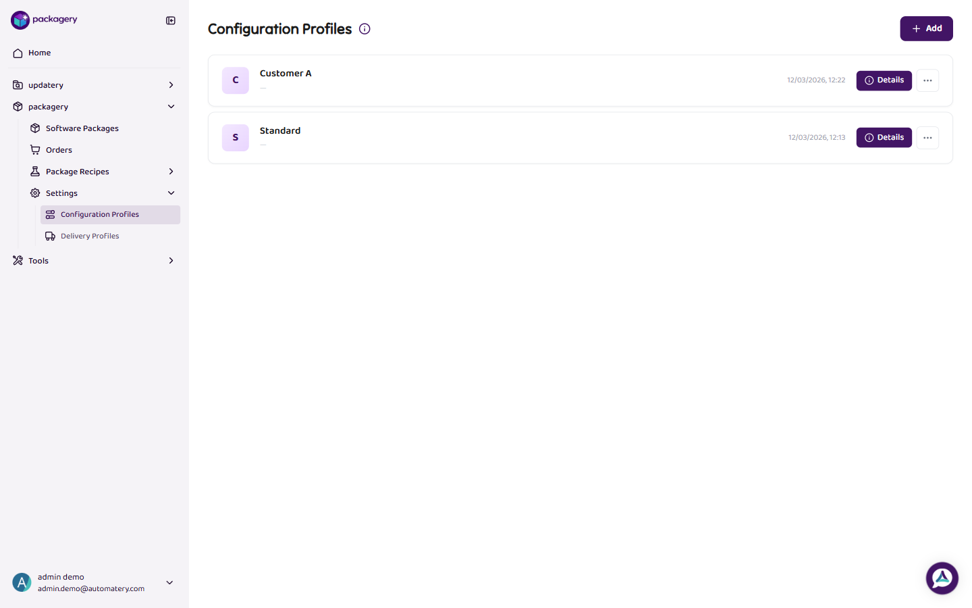Select Delivery Profiles in the sidebar
Screen dimensions: 972x608
pos(89,235)
